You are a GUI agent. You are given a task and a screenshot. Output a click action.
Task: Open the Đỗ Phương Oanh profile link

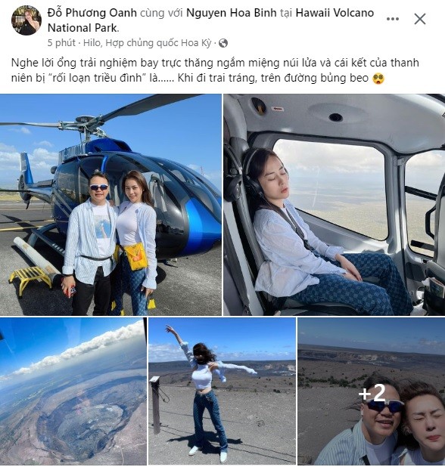92,13
